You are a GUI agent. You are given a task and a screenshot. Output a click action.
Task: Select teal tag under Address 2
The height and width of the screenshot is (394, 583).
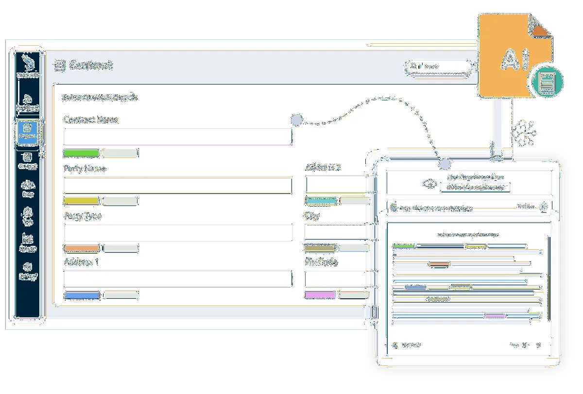[321, 201]
